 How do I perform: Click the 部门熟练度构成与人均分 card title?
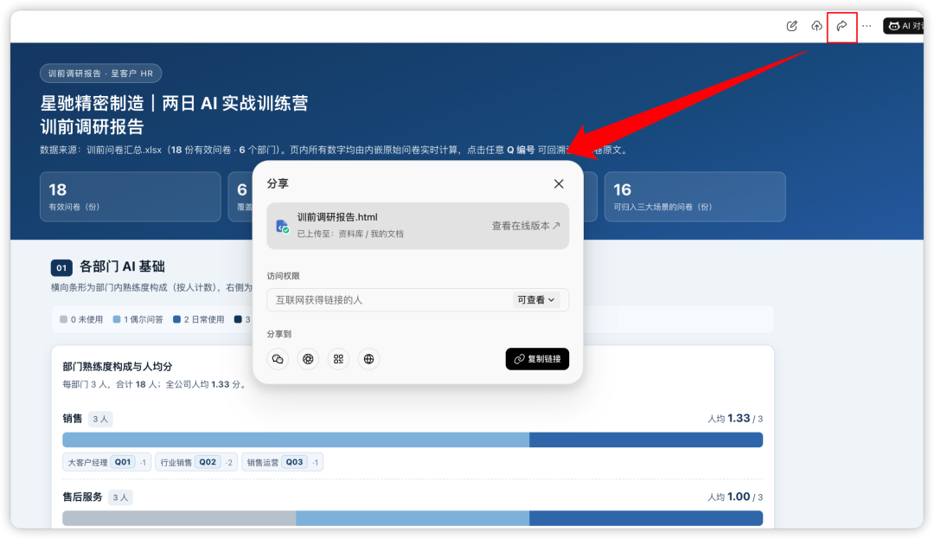pyautogui.click(x=118, y=366)
